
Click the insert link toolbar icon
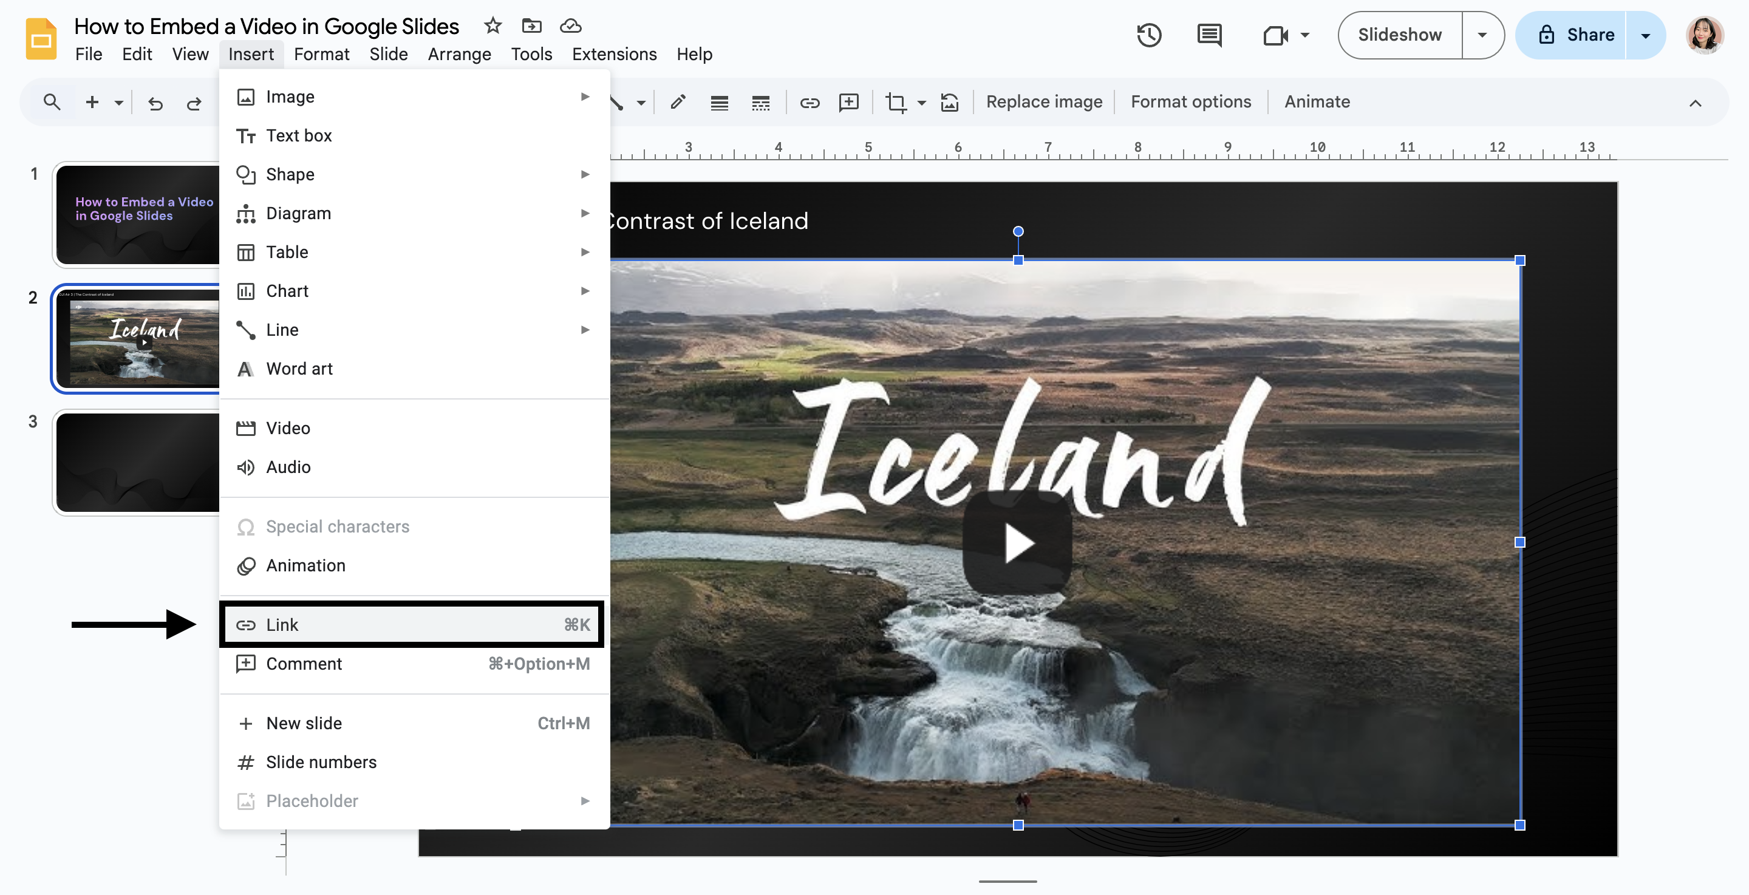[x=810, y=103]
